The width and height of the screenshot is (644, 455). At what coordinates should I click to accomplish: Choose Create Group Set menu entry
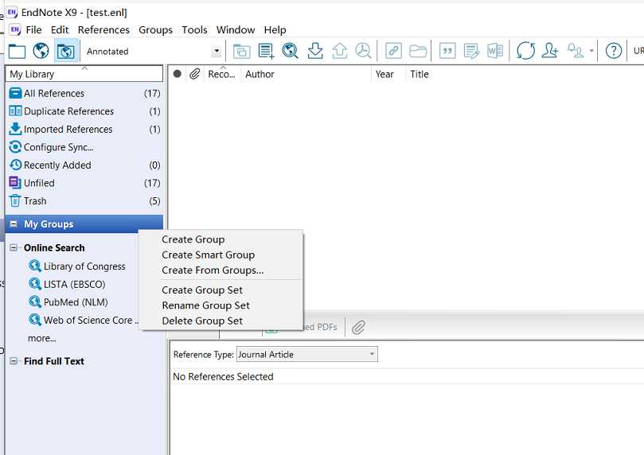221,290
